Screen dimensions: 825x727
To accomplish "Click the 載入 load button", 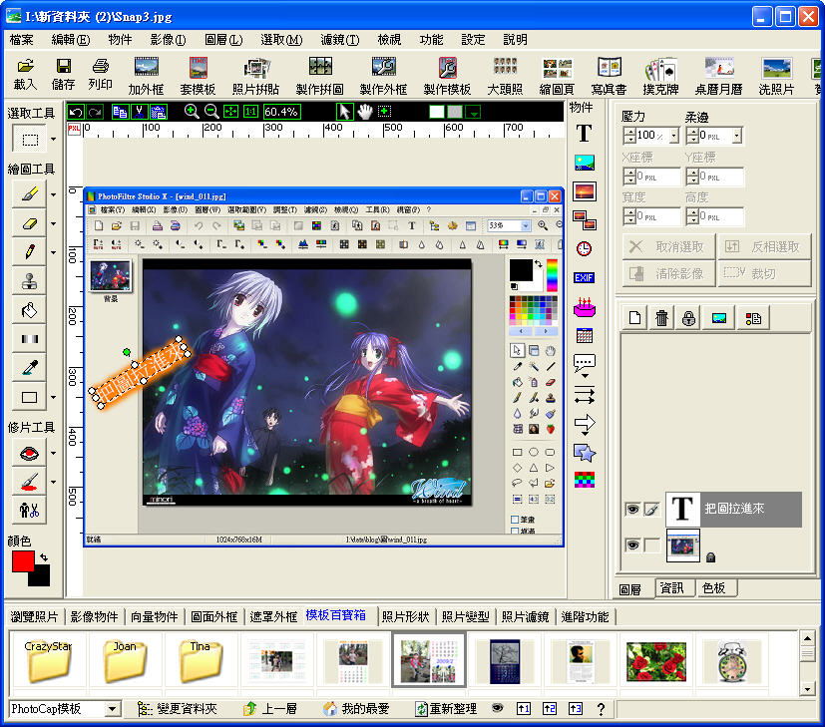I will tap(25, 74).
